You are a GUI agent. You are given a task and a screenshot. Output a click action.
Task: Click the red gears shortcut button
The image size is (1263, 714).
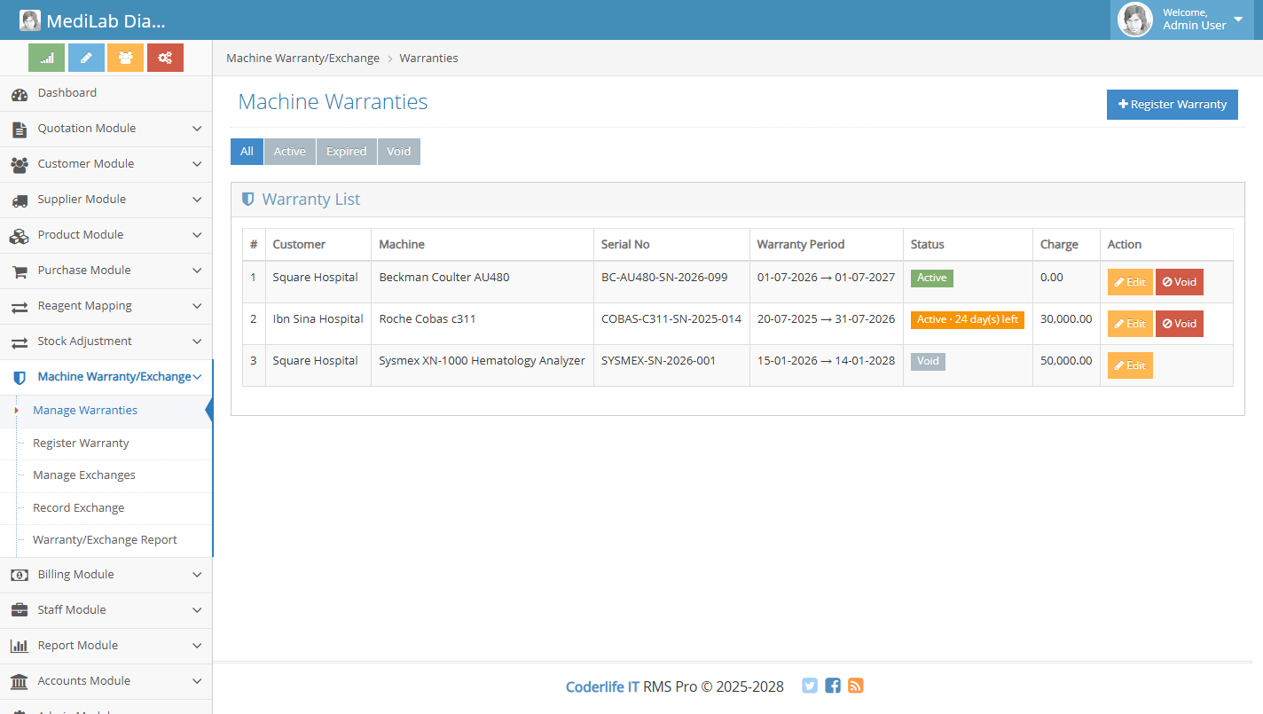coord(165,58)
